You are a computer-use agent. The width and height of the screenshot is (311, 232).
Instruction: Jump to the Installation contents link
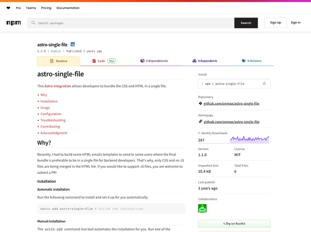pos(49,101)
